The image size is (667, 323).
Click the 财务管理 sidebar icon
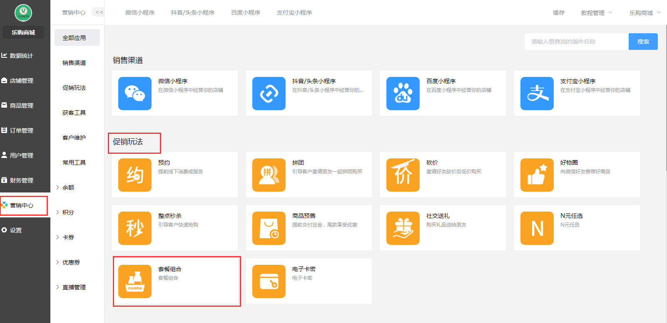pos(4,180)
